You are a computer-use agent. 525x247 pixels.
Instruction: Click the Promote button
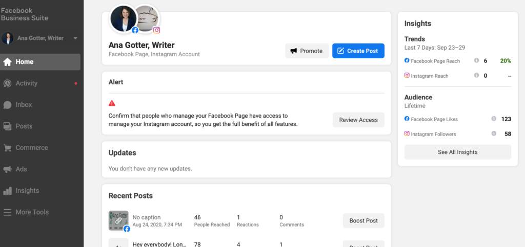tap(307, 51)
